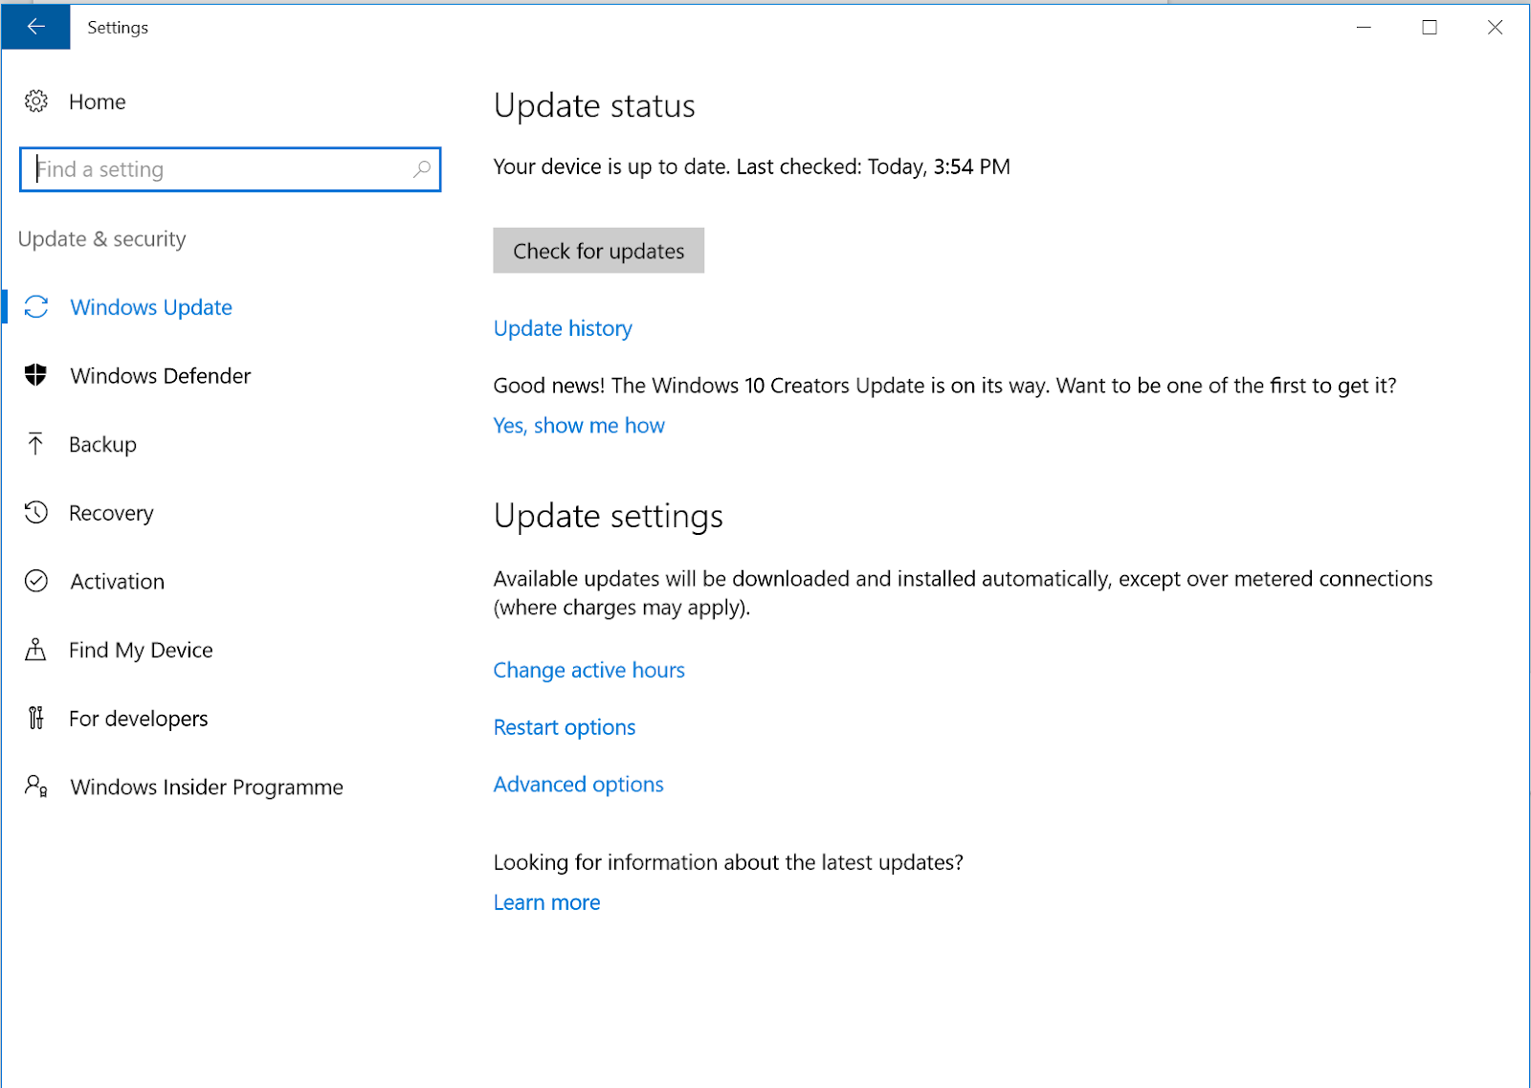The height and width of the screenshot is (1088, 1531).
Task: Click the Windows Defender shield icon
Action: click(x=36, y=375)
